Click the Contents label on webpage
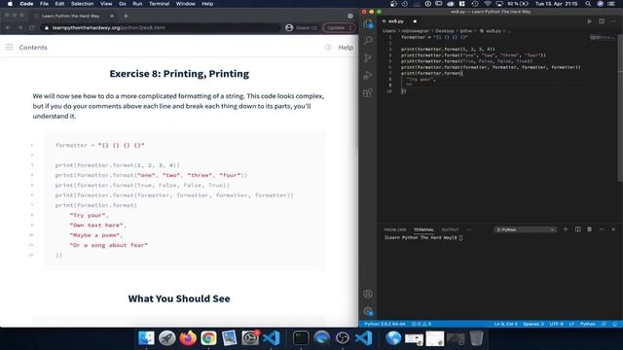The height and width of the screenshot is (350, 623). pyautogui.click(x=33, y=48)
